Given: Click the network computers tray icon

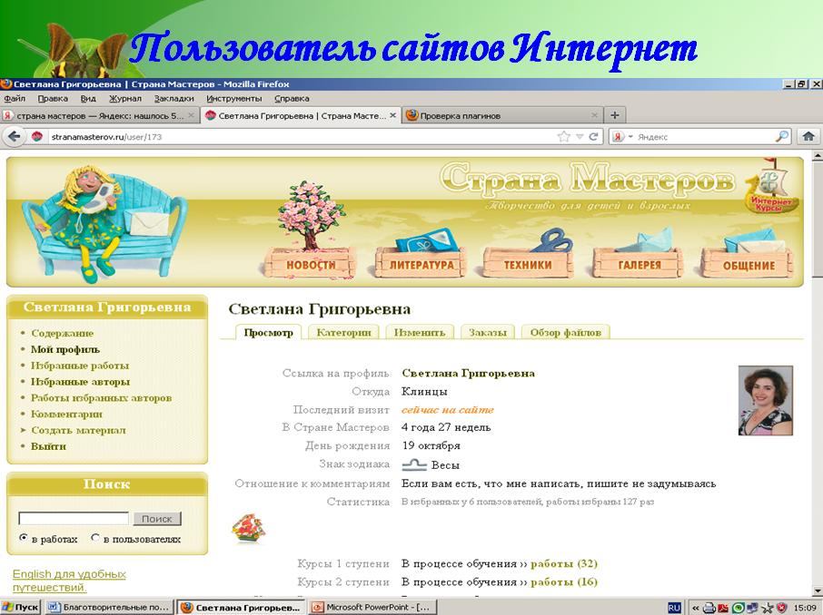Looking at the screenshot, I should tap(752, 608).
